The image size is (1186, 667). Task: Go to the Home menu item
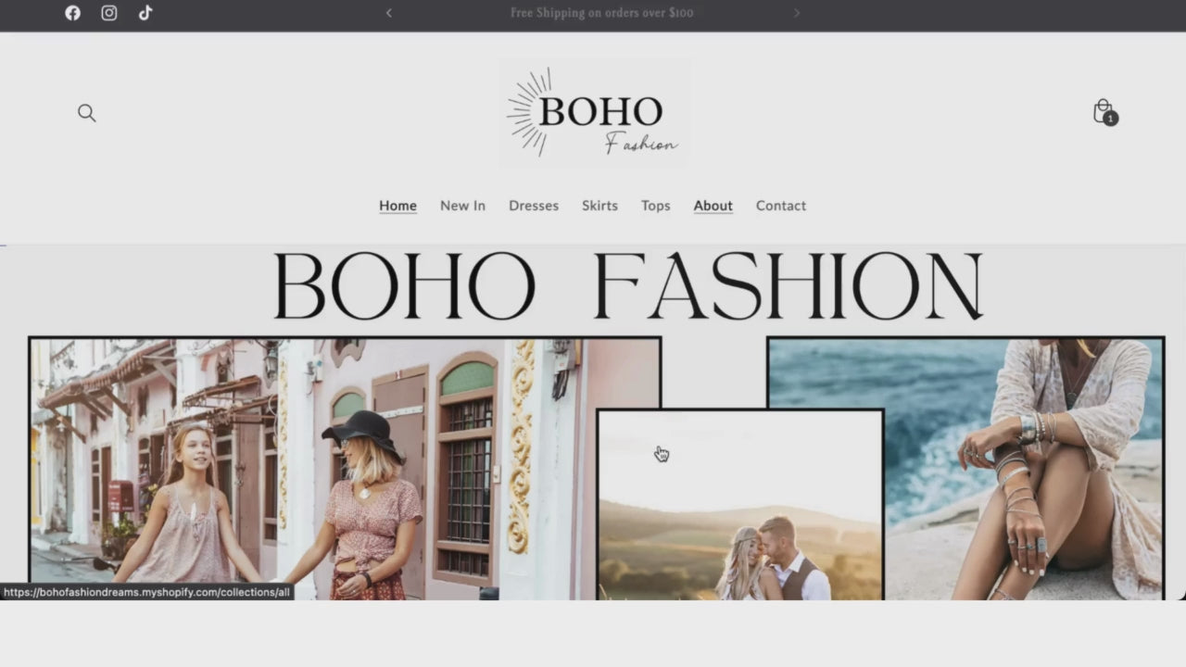(397, 206)
